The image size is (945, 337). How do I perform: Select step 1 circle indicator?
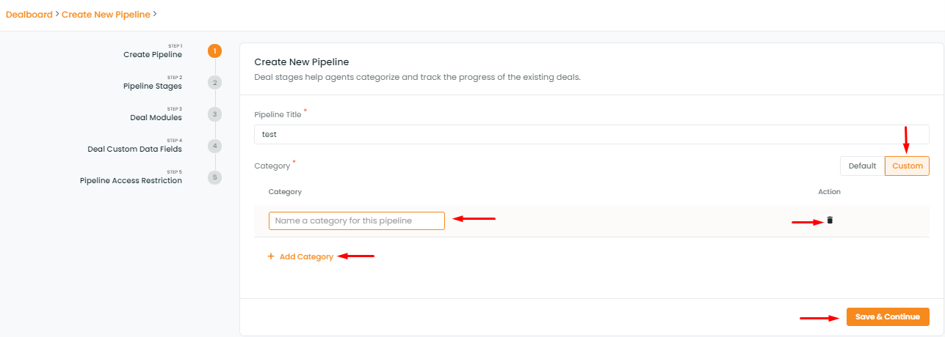tap(214, 51)
